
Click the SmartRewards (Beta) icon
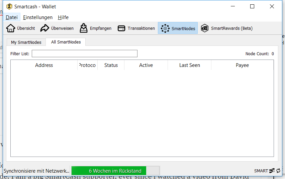coord(205,28)
